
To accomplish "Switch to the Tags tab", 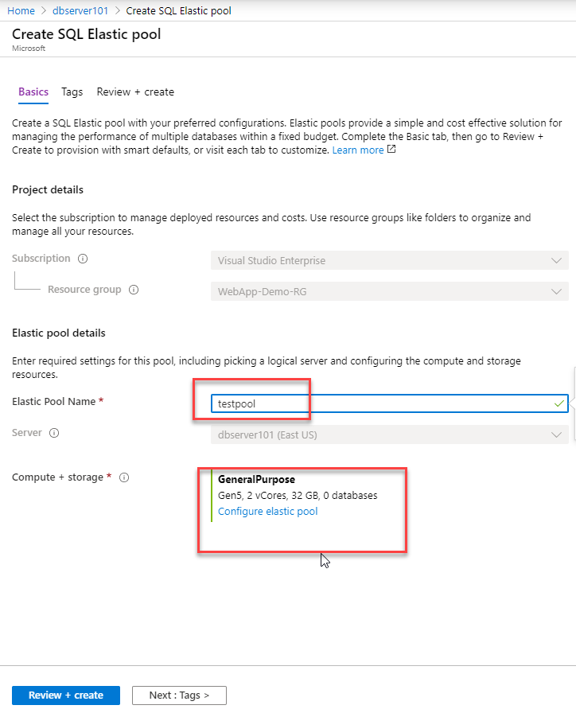I will click(72, 92).
